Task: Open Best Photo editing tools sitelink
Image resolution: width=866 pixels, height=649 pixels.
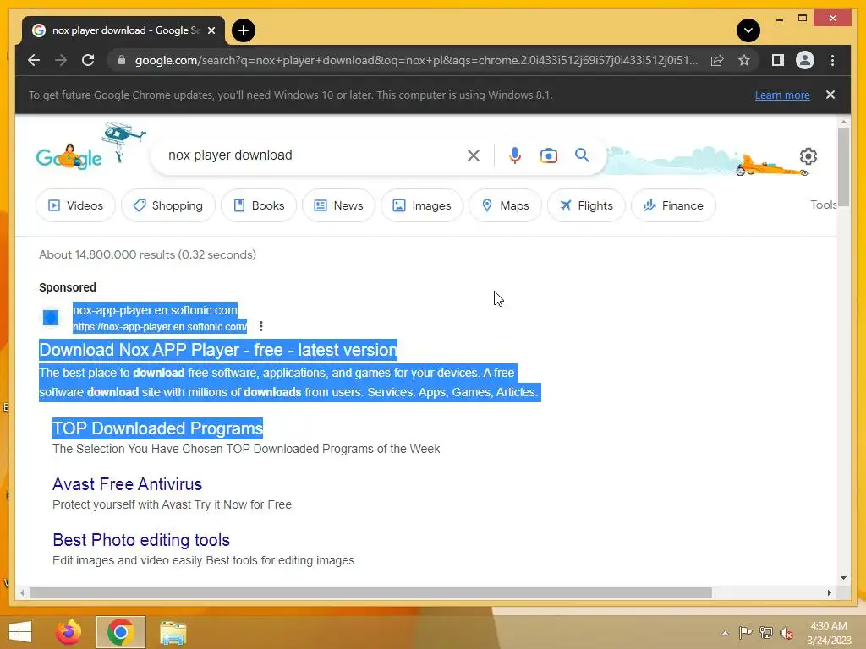Action: [141, 540]
